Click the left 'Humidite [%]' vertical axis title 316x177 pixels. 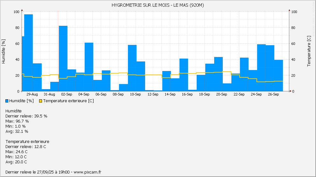click(4, 51)
